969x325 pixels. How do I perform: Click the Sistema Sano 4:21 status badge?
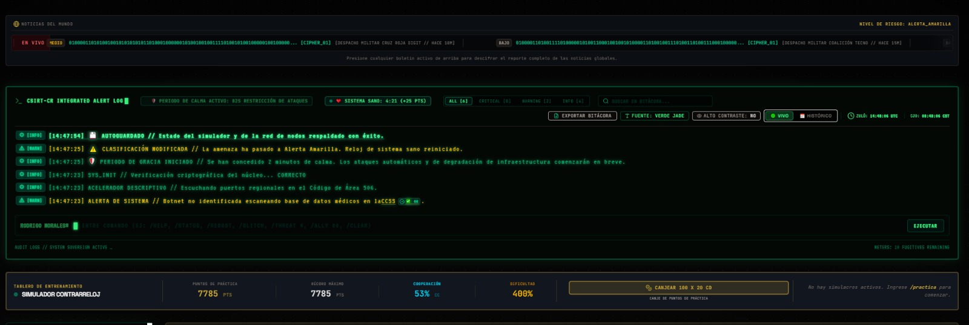click(x=378, y=101)
